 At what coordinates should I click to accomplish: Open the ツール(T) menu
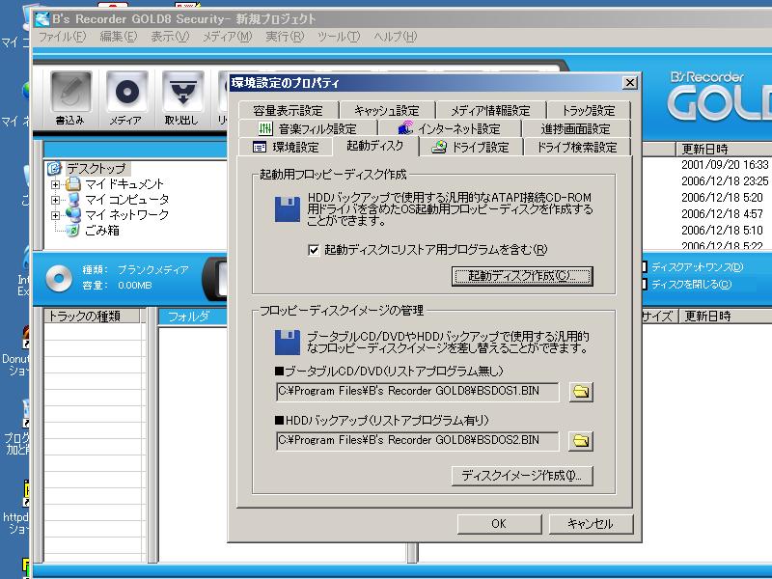pos(339,37)
